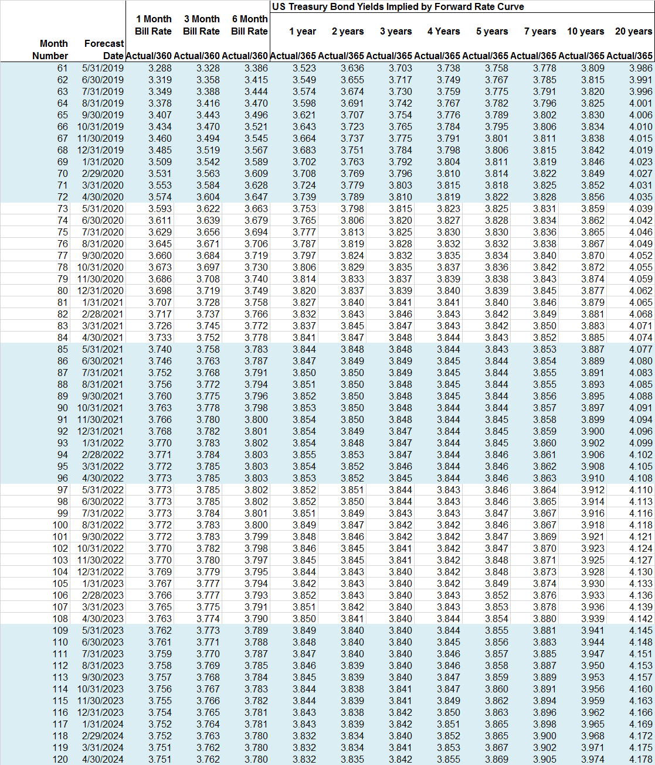Select 10 years yield 3.885 for 4/30/2021
Viewport: 655px width, 765px height.
pos(592,337)
